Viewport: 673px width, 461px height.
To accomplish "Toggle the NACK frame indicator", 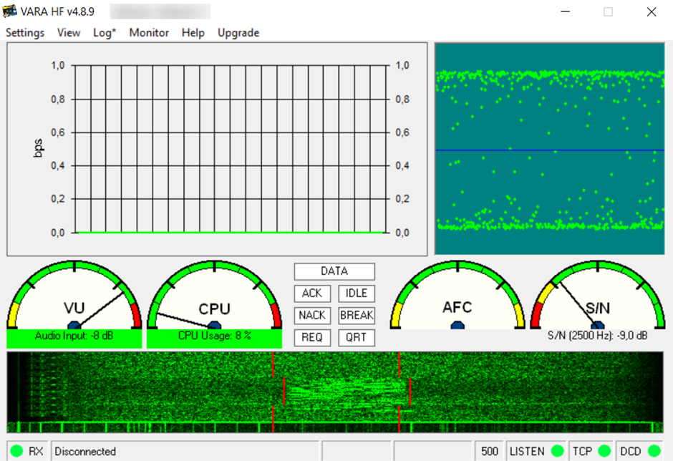I will pyautogui.click(x=312, y=315).
